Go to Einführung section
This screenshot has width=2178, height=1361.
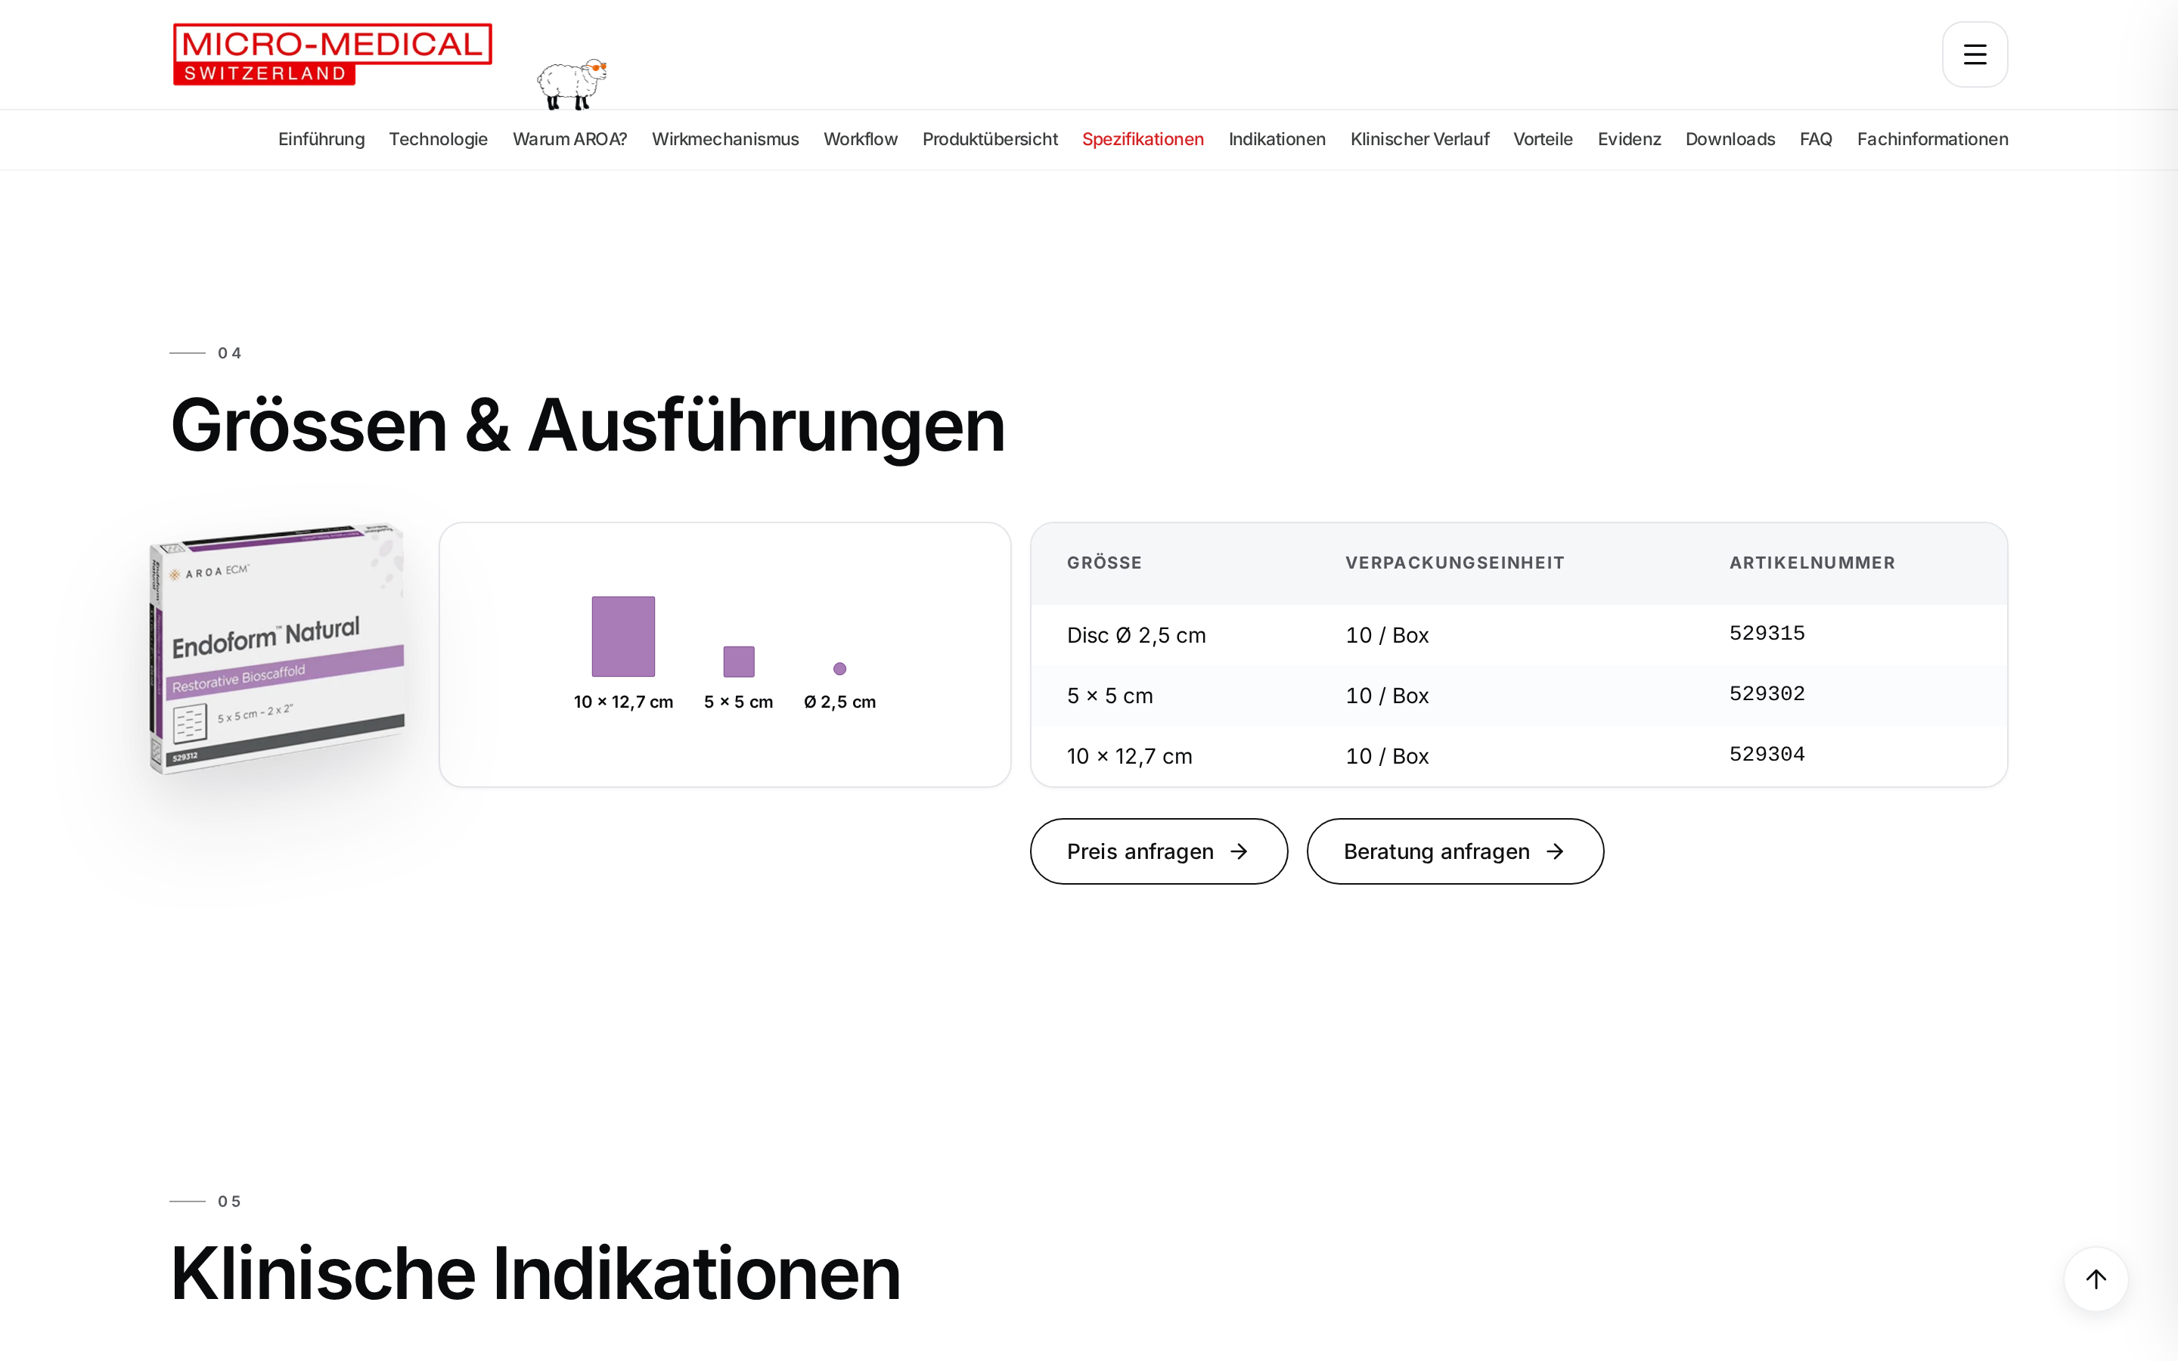coord(321,140)
